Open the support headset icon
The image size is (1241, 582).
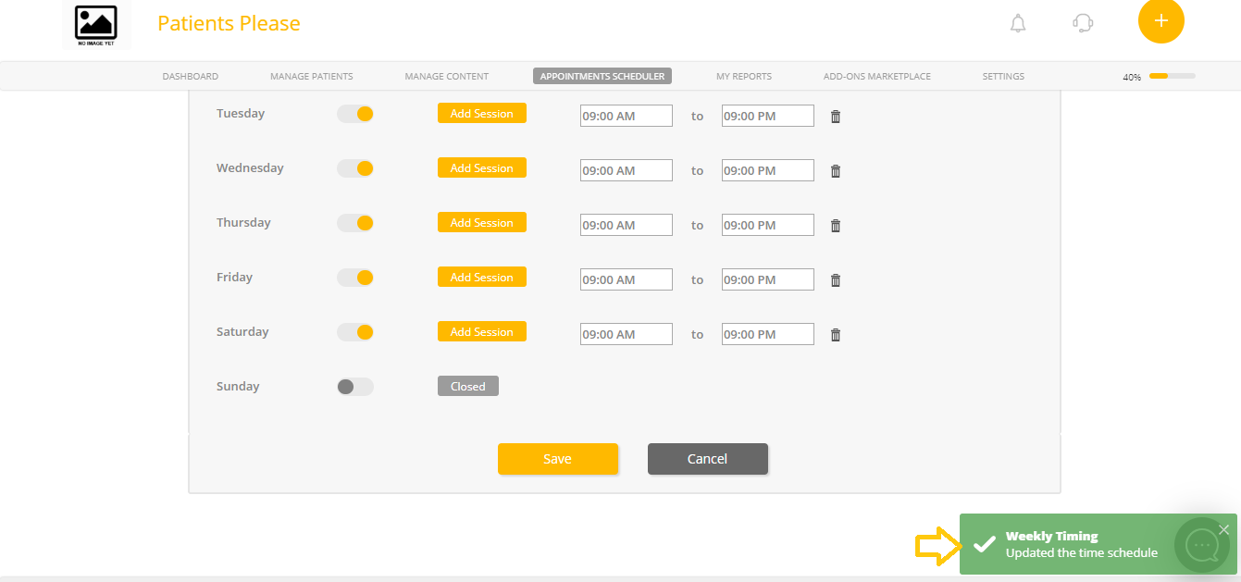click(x=1083, y=23)
